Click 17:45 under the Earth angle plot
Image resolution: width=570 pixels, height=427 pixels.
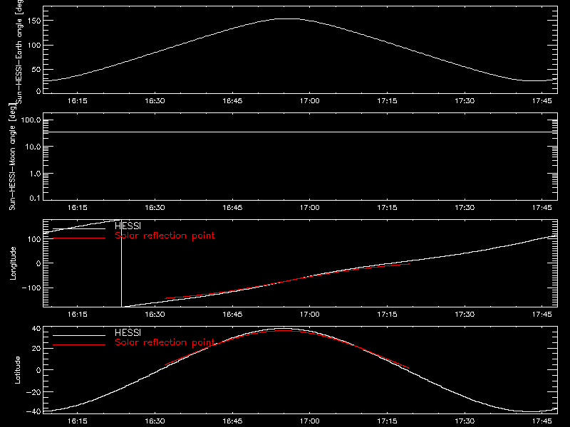[542, 100]
